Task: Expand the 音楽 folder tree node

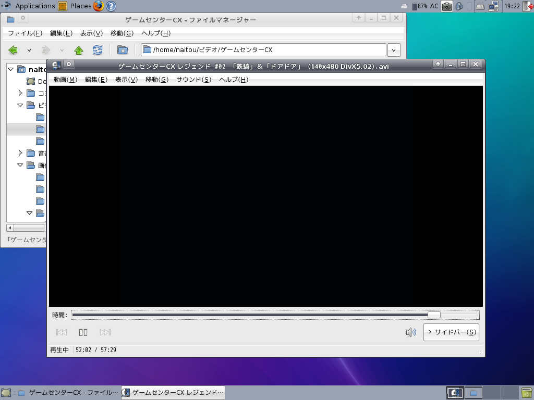Action: (x=20, y=153)
